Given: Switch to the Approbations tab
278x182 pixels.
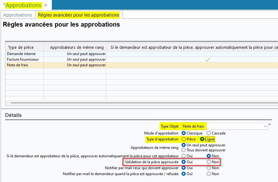Looking at the screenshot, I should 18,15.
